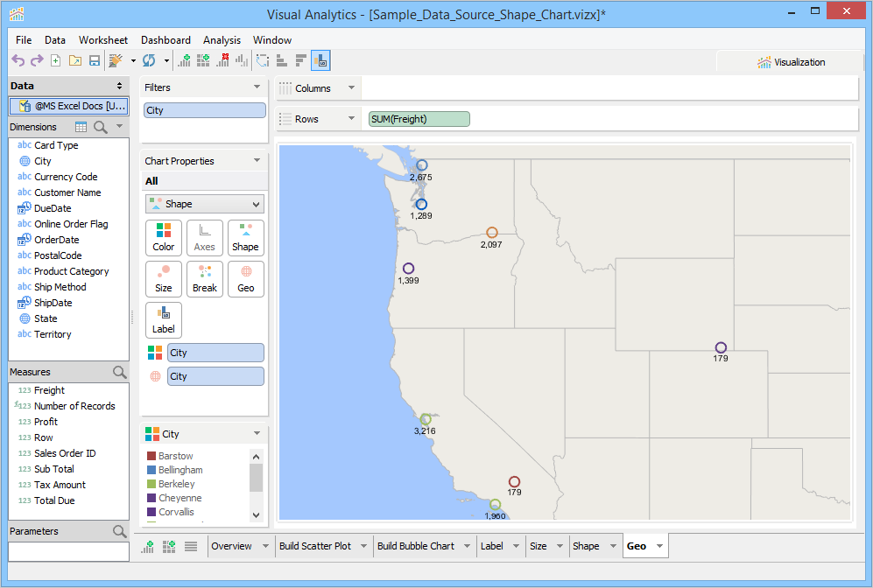The image size is (873, 588).
Task: Open the Shape chart type dropdown
Action: tap(204, 204)
